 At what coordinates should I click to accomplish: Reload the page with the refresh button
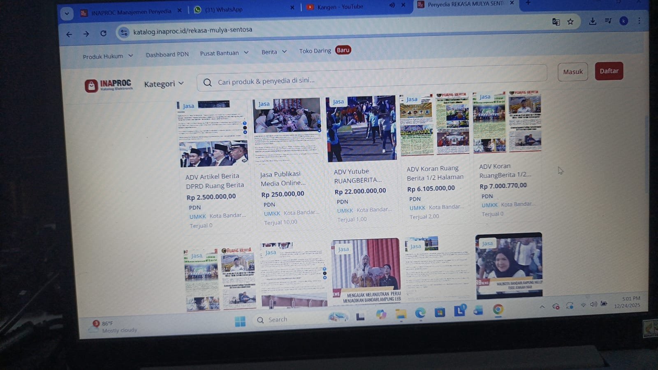[x=103, y=34]
